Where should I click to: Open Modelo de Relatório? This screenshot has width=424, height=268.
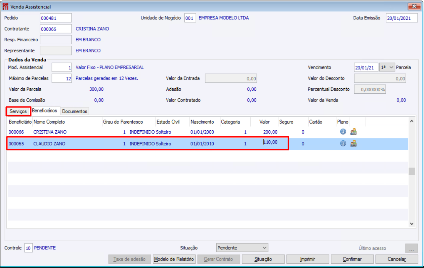click(x=174, y=259)
